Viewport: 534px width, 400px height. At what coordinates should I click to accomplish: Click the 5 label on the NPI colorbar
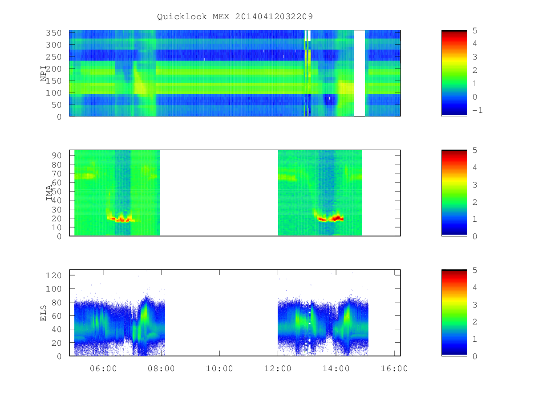click(474, 30)
